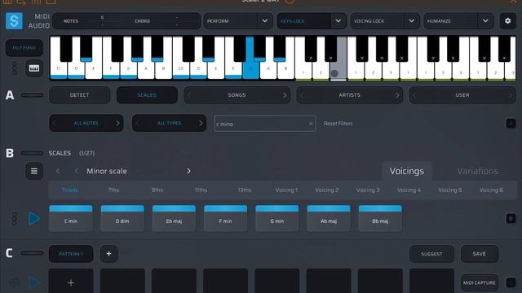Click the keyboard view icon
The width and height of the screenshot is (522, 293).
[34, 68]
